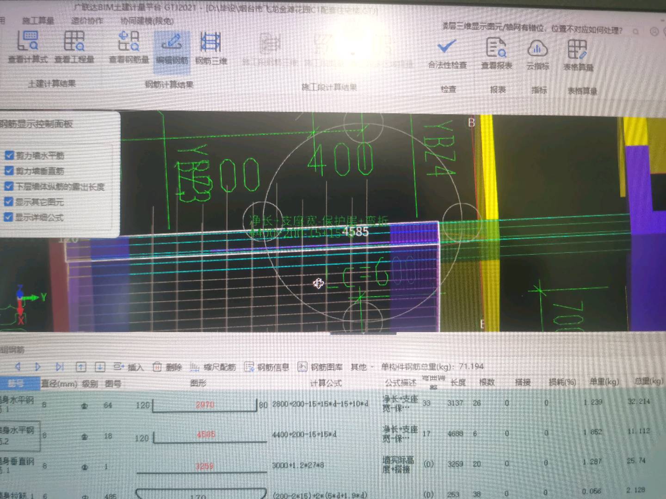The image size is (666, 499).
Task: Go to previous rebar row arrow
Action: click(18, 366)
